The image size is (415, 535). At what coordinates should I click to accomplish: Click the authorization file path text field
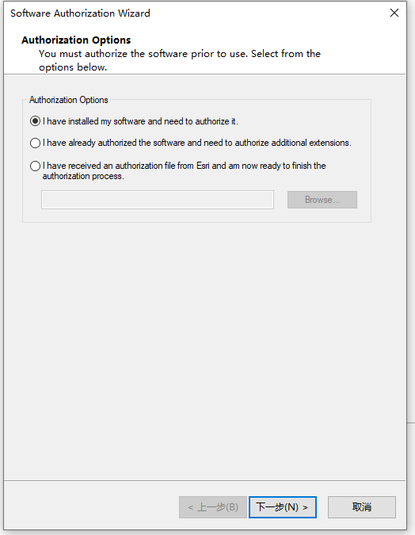coord(158,200)
